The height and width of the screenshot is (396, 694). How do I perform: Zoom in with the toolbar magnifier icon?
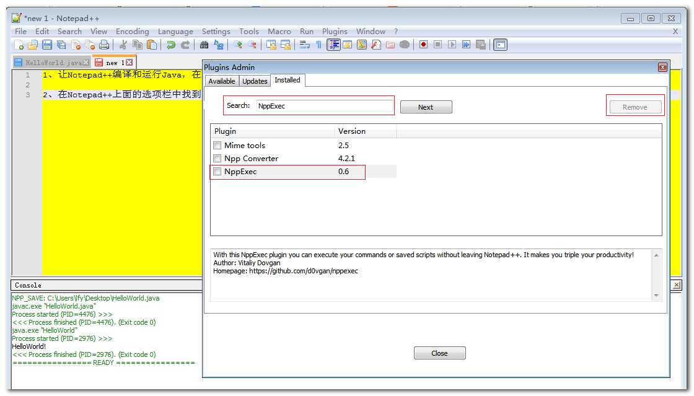pos(238,45)
